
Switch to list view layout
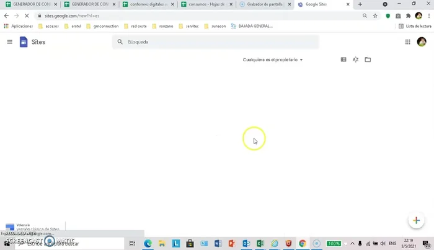[x=343, y=59]
